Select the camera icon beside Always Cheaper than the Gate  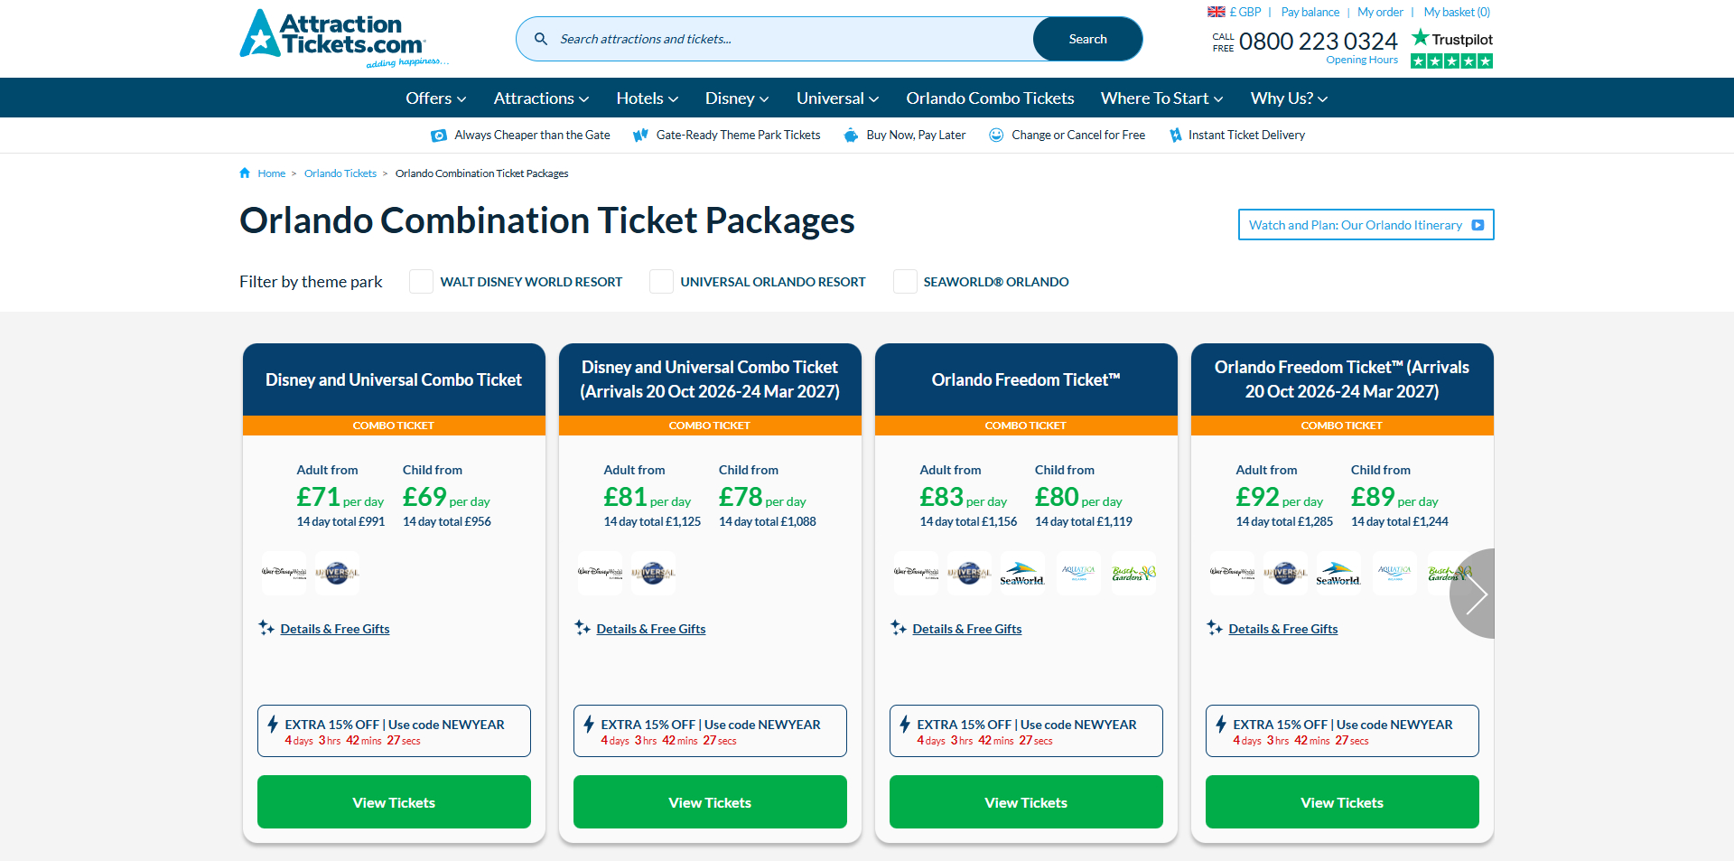pos(439,135)
